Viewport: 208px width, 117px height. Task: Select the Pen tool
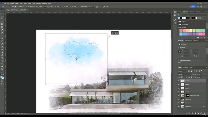(x=2, y=55)
